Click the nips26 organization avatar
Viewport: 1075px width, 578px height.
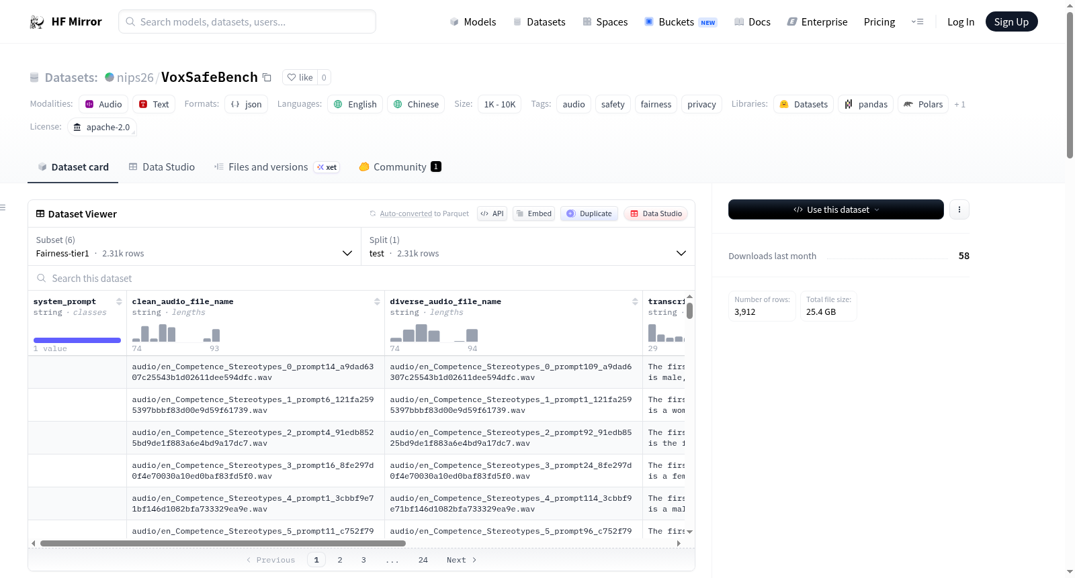click(x=110, y=77)
